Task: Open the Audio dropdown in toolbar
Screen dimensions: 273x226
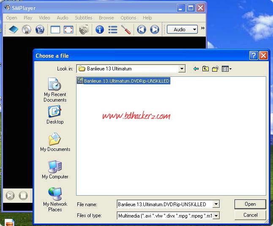Action: pos(182,30)
